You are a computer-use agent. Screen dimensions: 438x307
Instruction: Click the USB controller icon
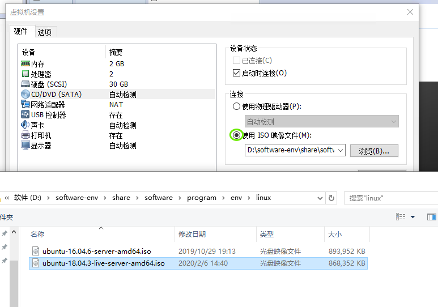(x=25, y=114)
